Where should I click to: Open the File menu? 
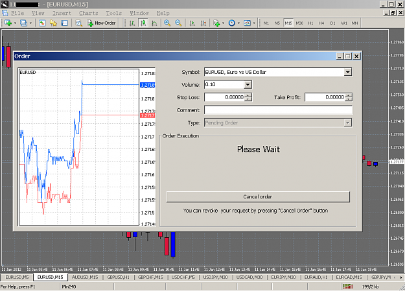tap(17, 13)
